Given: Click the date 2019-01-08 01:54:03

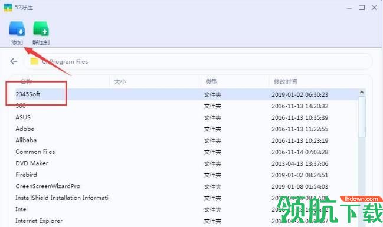Looking at the screenshot, I should [x=300, y=187].
